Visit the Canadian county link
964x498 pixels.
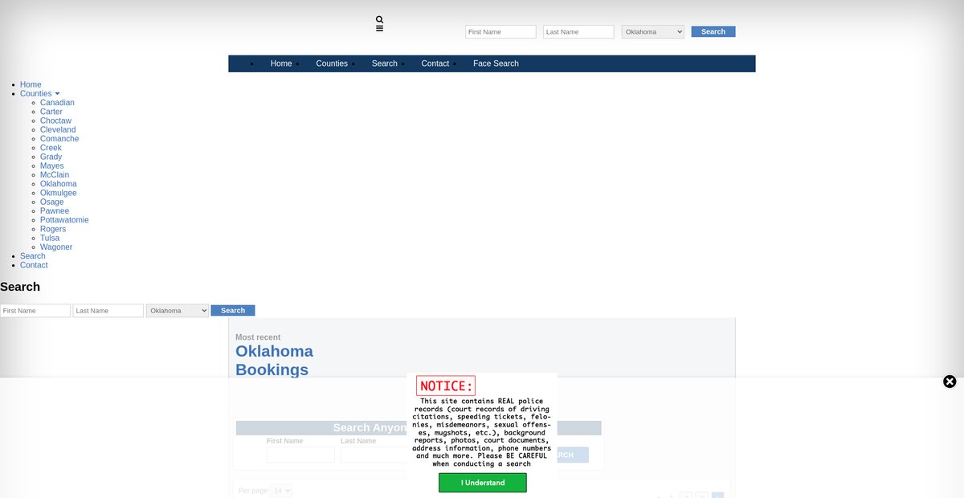point(57,103)
